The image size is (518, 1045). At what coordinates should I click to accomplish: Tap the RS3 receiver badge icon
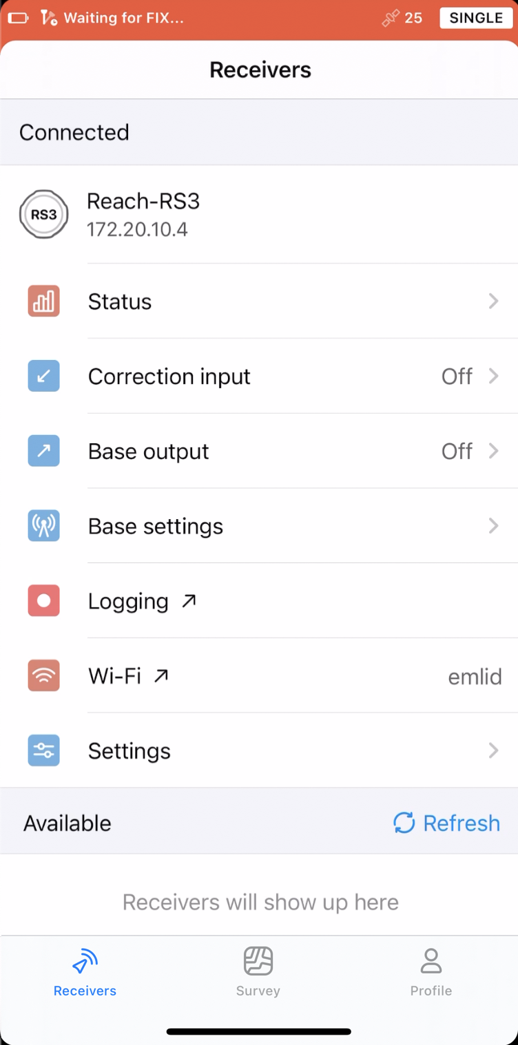tap(43, 215)
